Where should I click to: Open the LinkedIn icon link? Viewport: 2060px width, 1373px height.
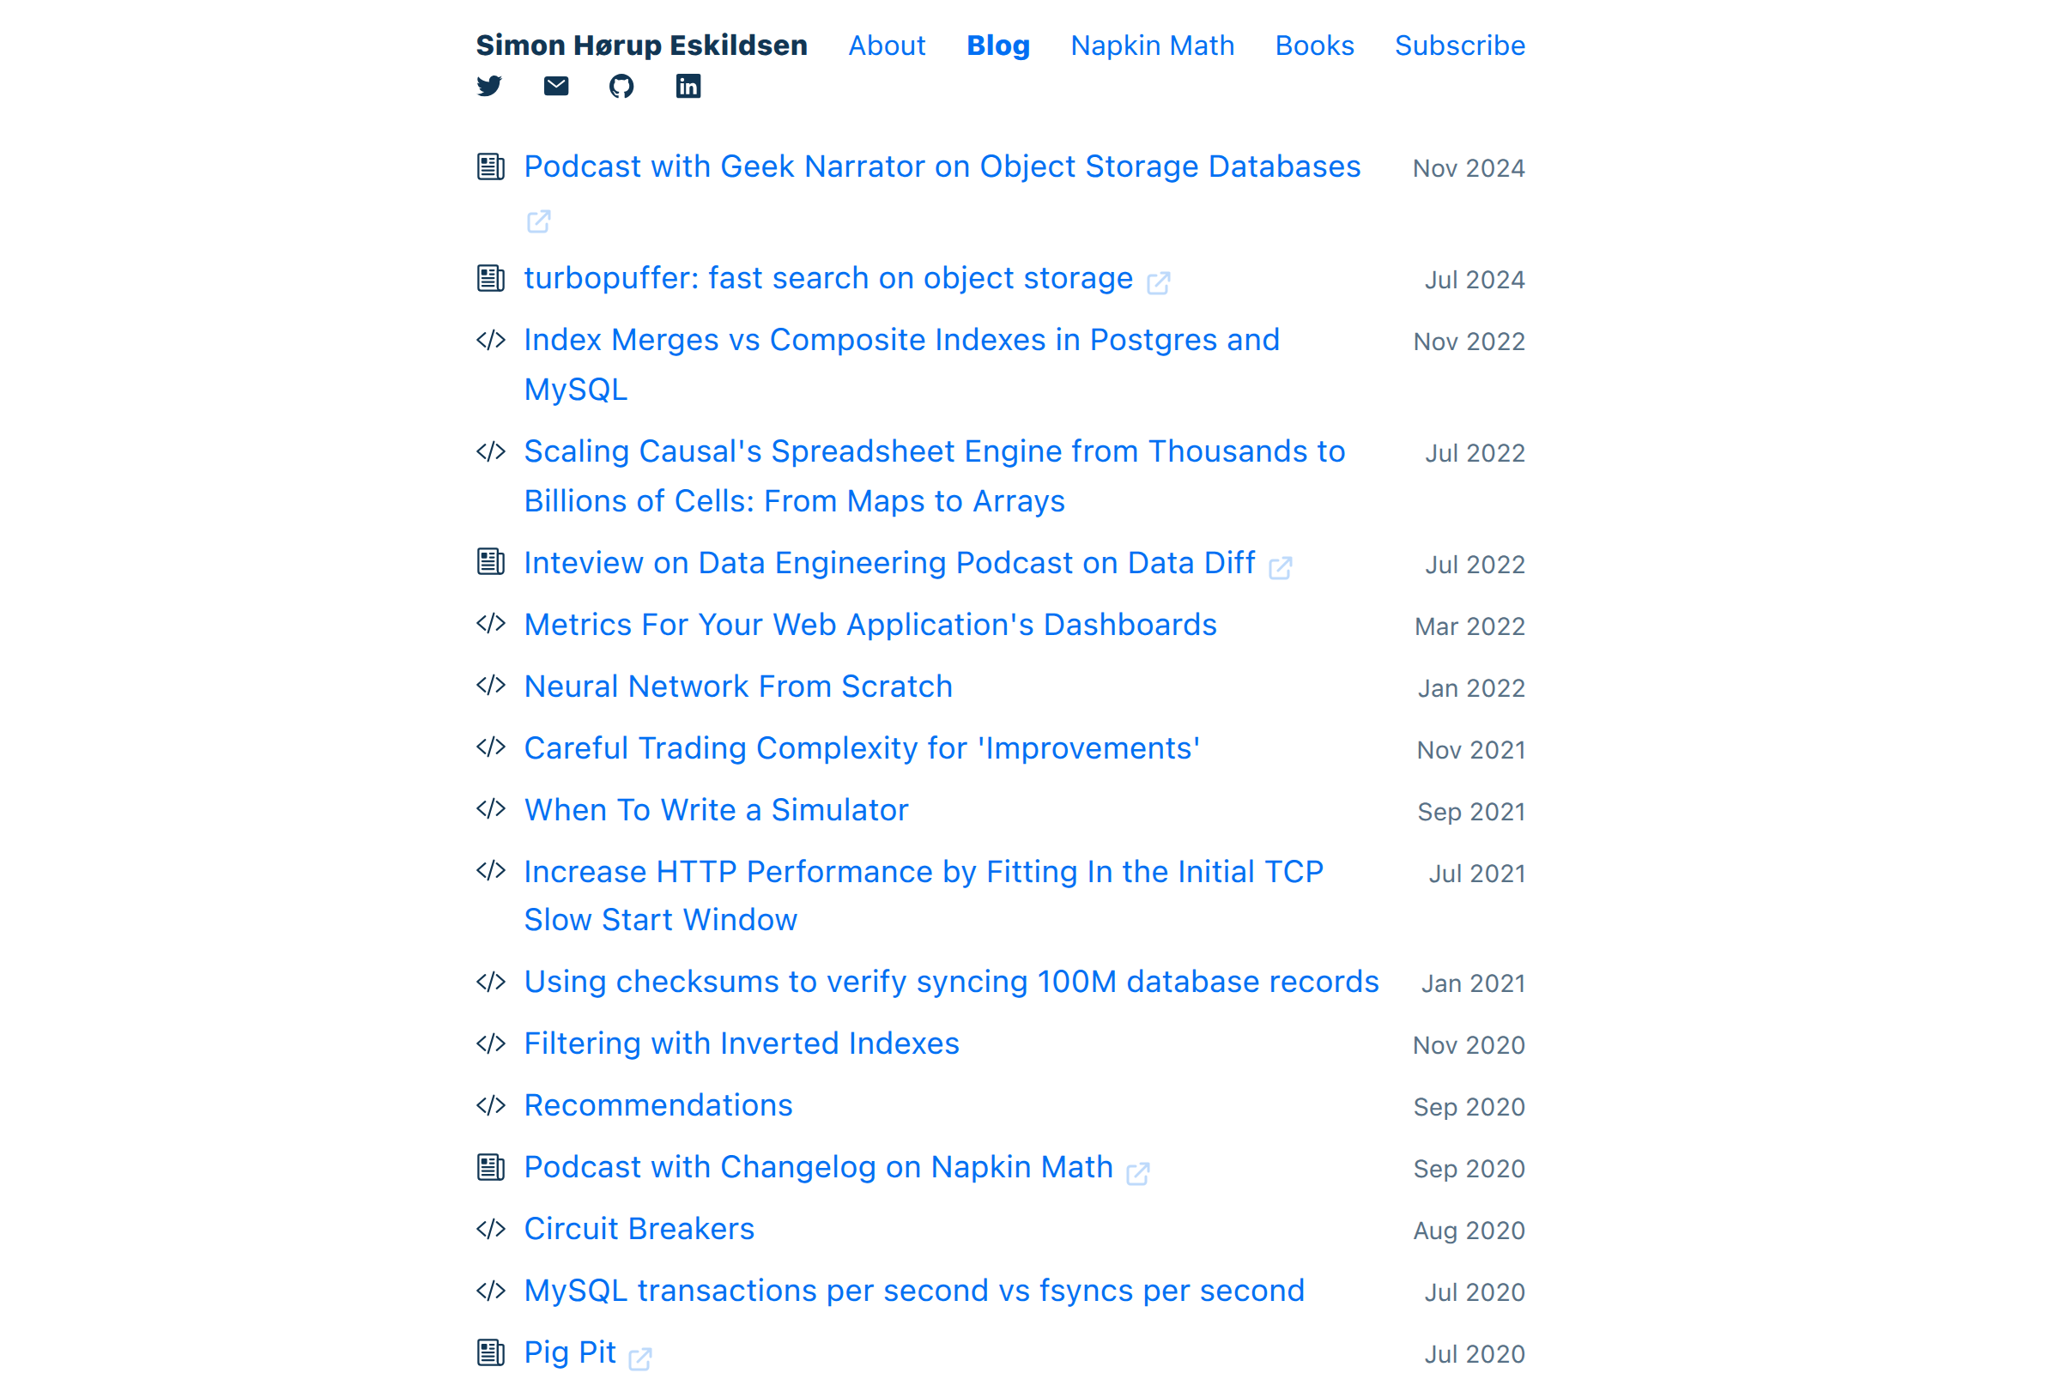(x=688, y=86)
